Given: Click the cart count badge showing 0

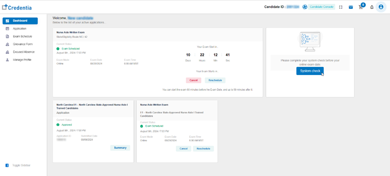Looking at the screenshot, I should (x=363, y=5).
